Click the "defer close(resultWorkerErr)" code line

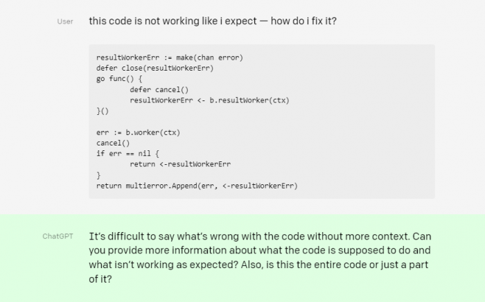click(155, 68)
